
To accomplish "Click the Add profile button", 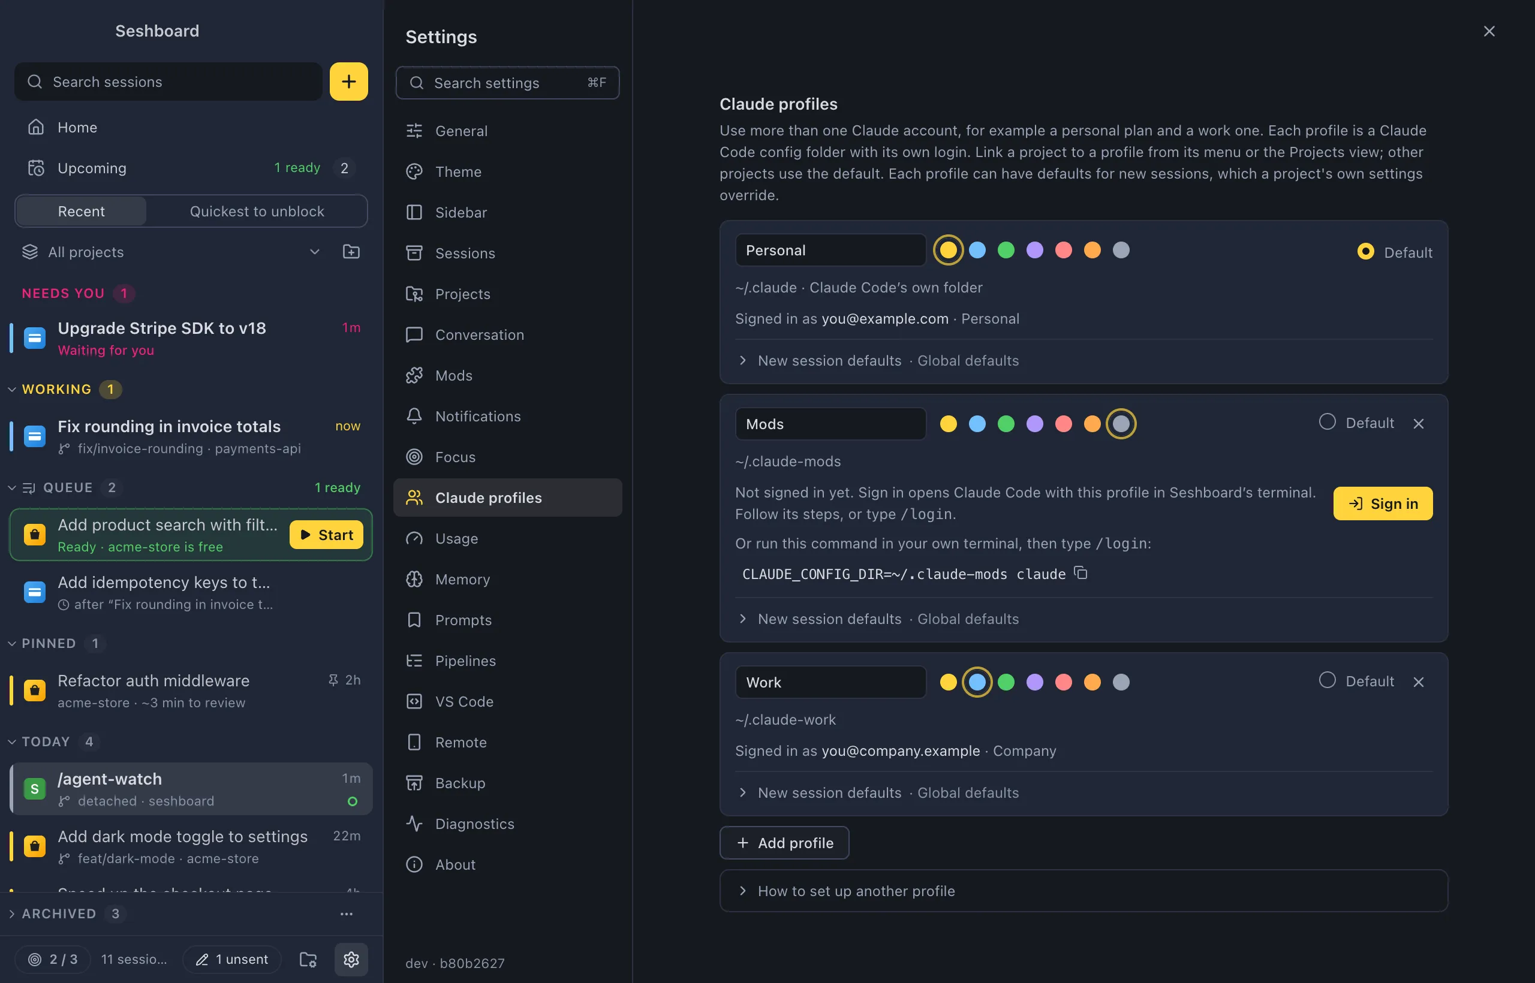I will [x=784, y=843].
